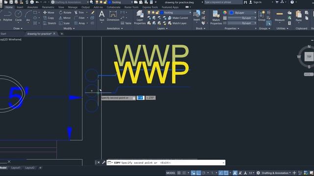Toggle dynamic input in status bar
This screenshot has height=176, width=314.
[x=193, y=173]
